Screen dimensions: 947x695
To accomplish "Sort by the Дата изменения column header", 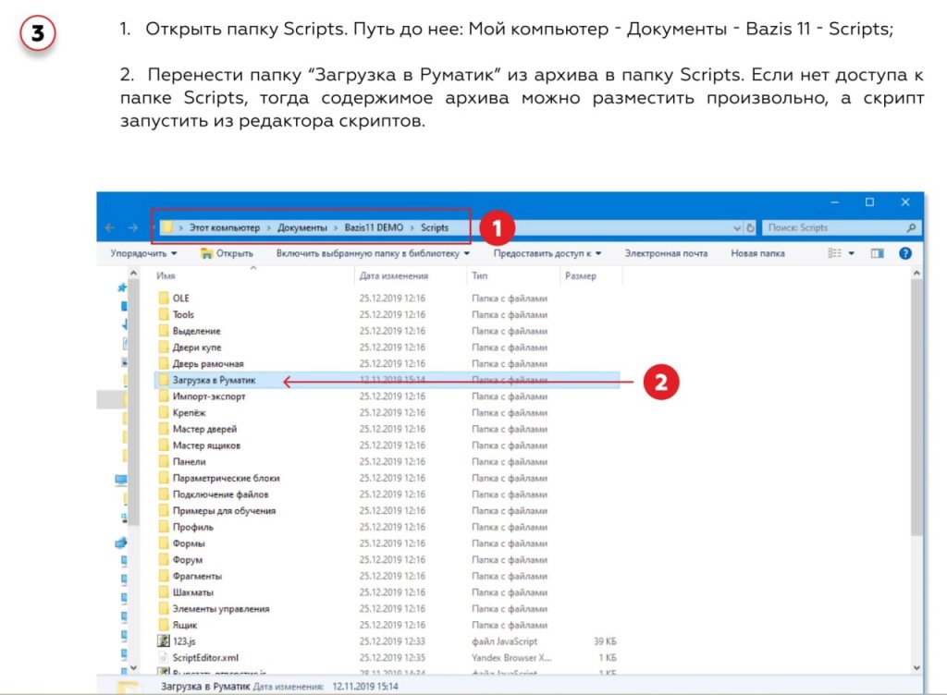I will click(x=394, y=275).
